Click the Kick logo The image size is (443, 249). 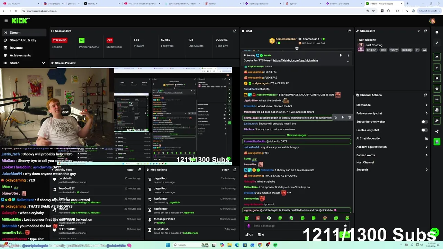[x=21, y=21]
